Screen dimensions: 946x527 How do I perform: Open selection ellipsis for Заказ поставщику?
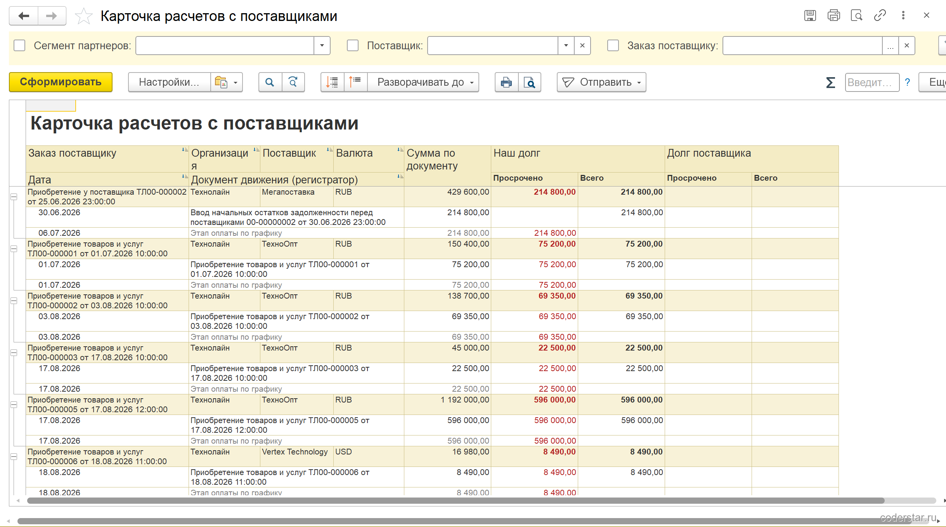(x=891, y=45)
